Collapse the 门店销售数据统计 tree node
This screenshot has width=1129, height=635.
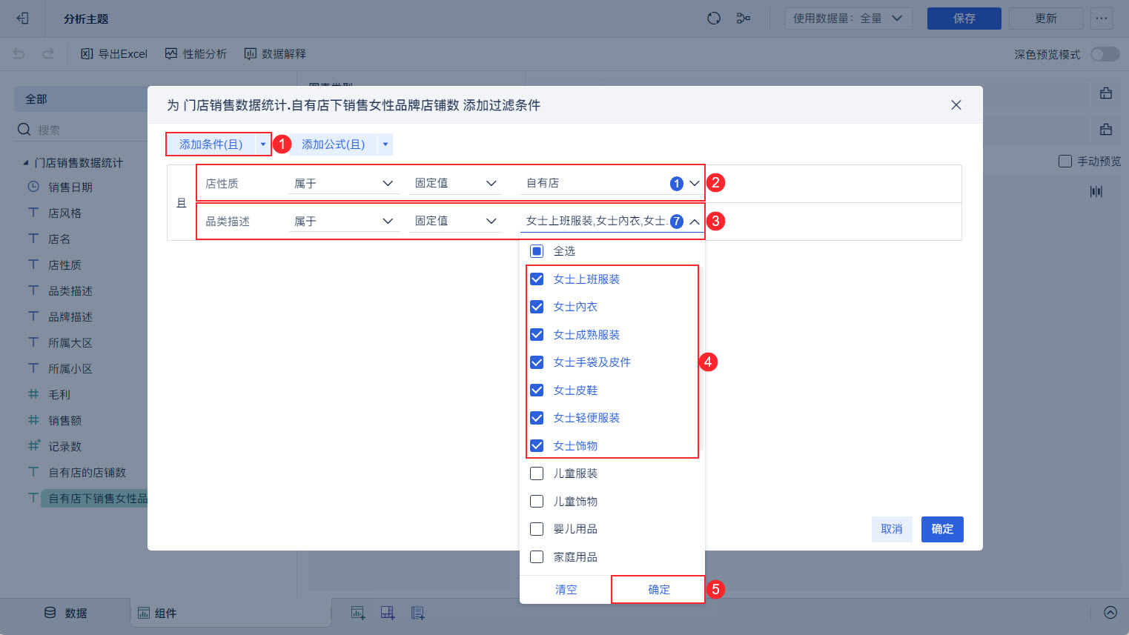[x=26, y=162]
